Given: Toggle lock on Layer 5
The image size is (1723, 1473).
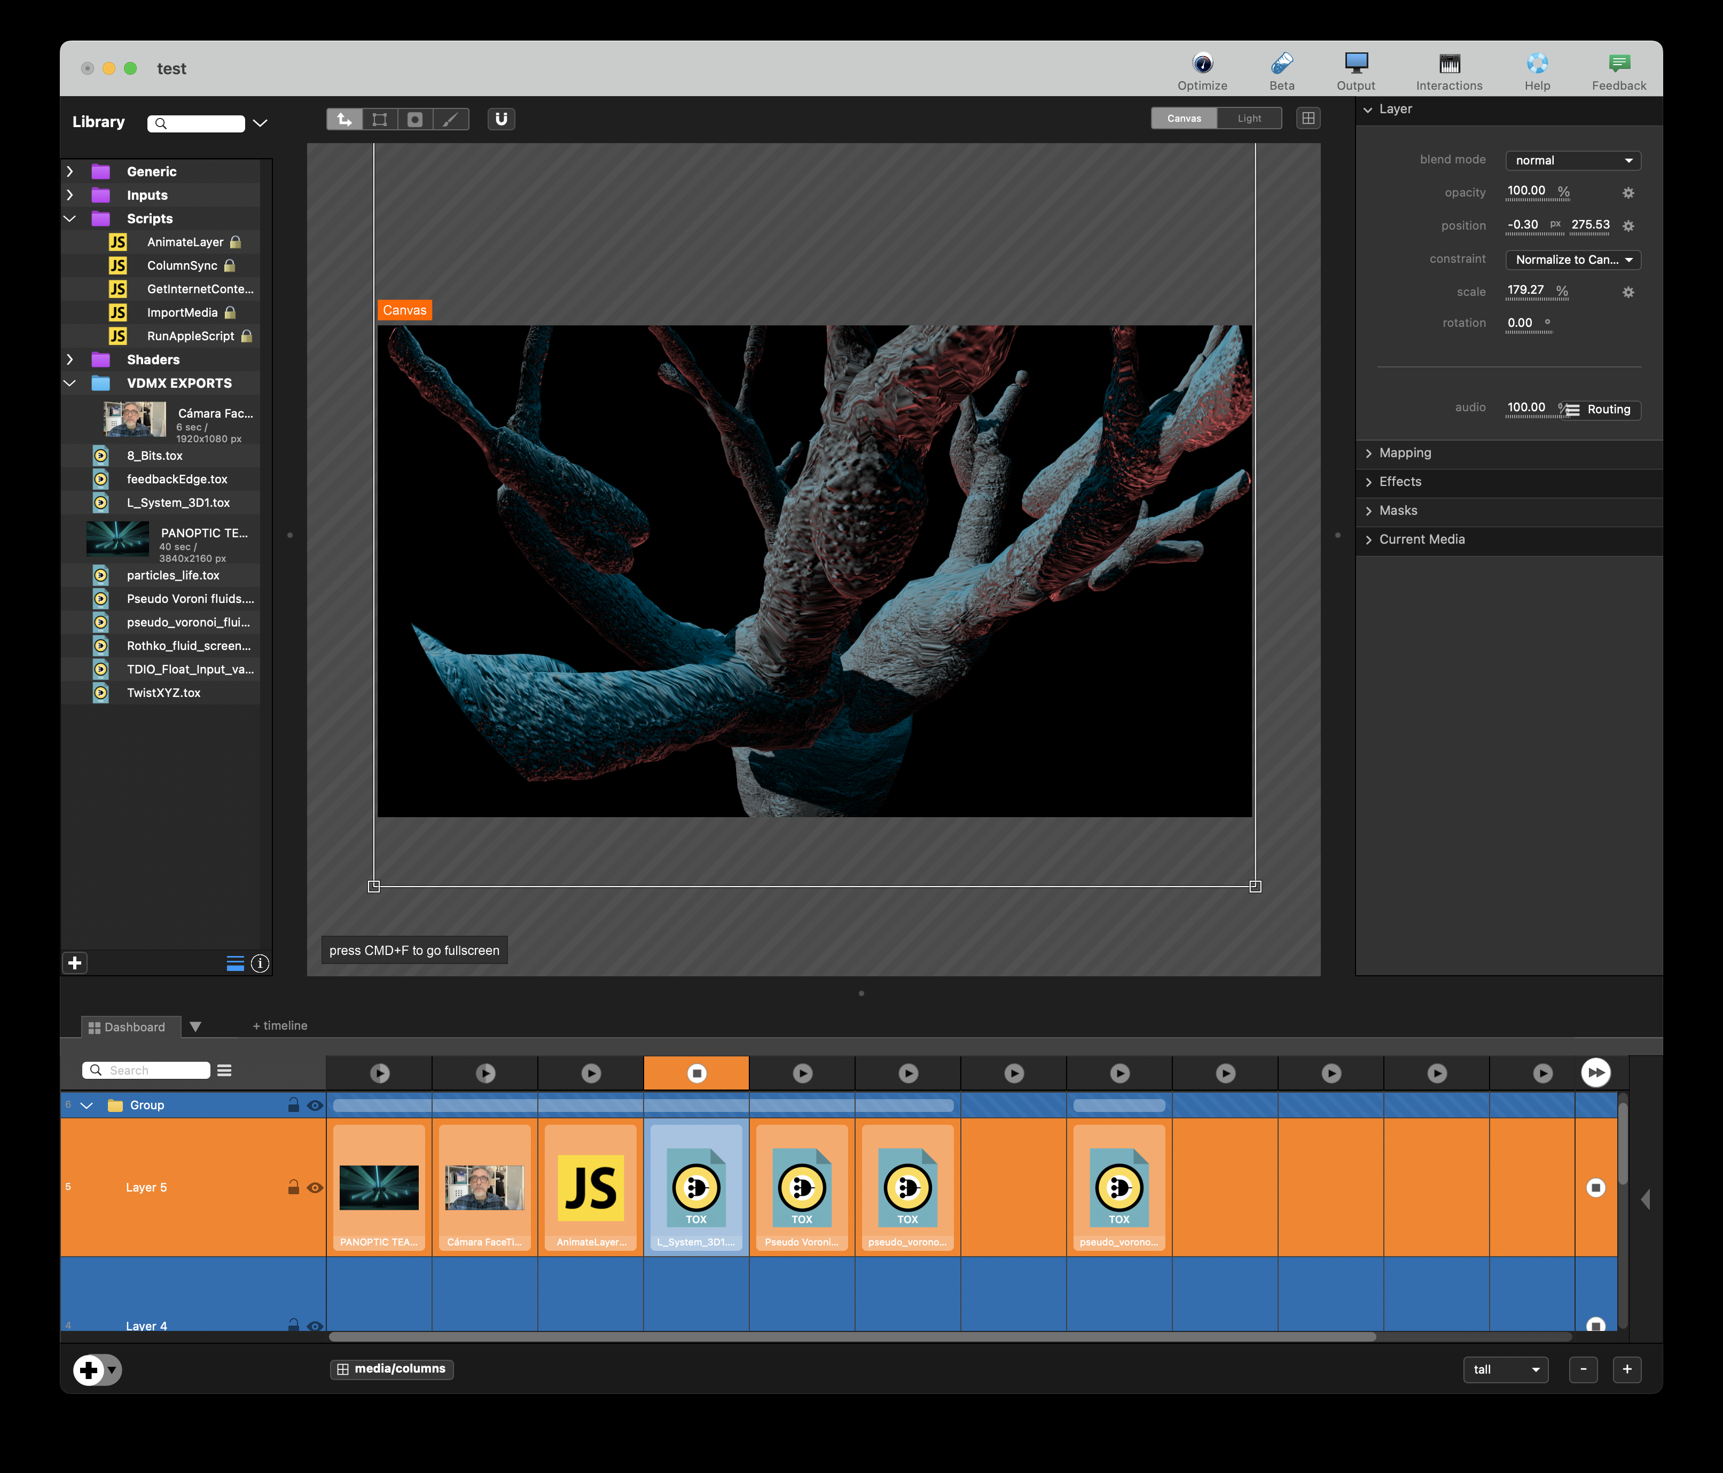Looking at the screenshot, I should tap(294, 1187).
